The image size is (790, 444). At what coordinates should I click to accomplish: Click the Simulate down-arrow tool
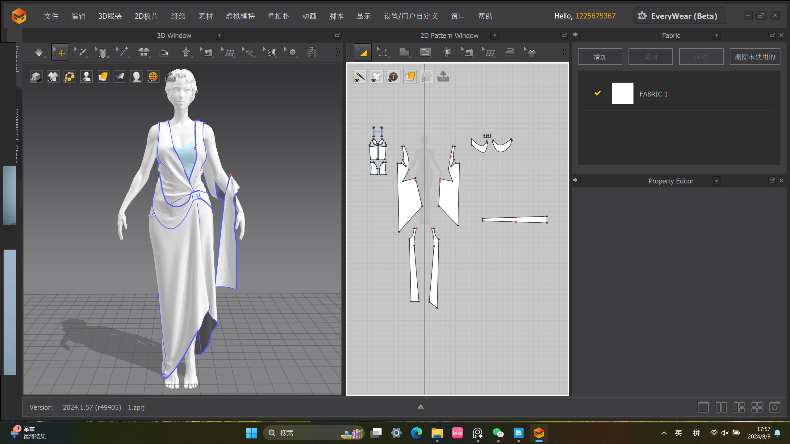pos(39,52)
